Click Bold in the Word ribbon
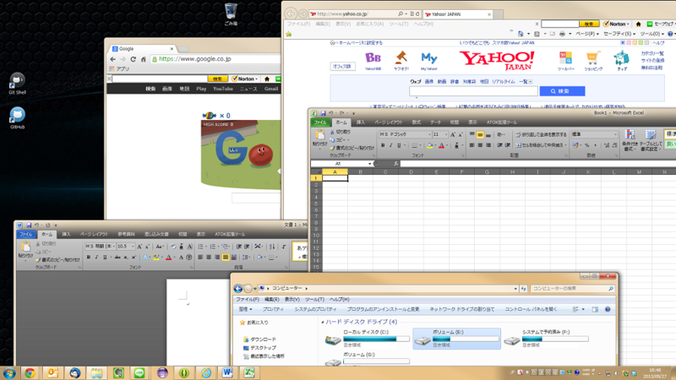Image resolution: width=676 pixels, height=380 pixels. pyautogui.click(x=89, y=258)
